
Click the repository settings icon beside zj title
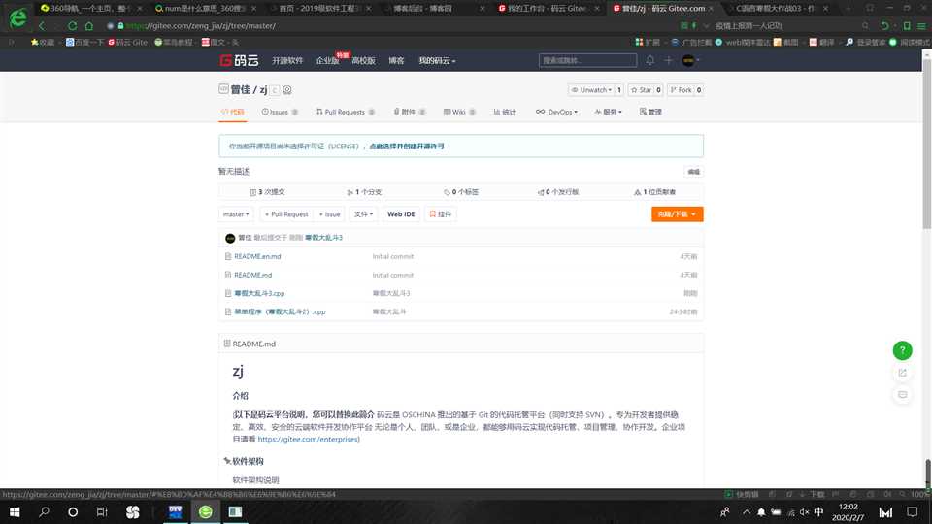(287, 90)
